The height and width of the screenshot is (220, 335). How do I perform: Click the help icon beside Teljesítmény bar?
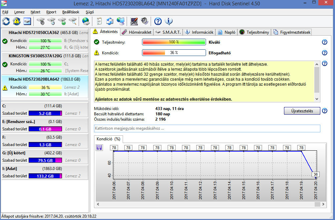325,42
